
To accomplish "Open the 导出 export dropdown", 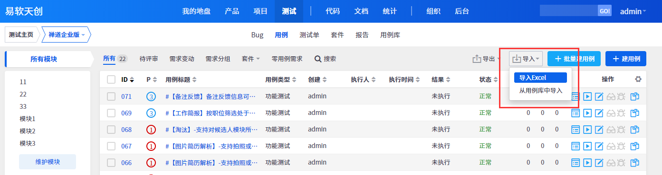I will click(x=486, y=59).
